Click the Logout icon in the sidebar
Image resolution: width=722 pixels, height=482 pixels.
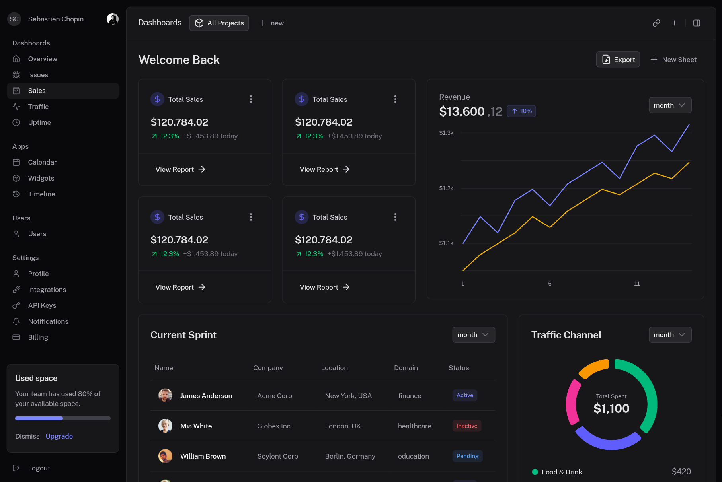16,468
